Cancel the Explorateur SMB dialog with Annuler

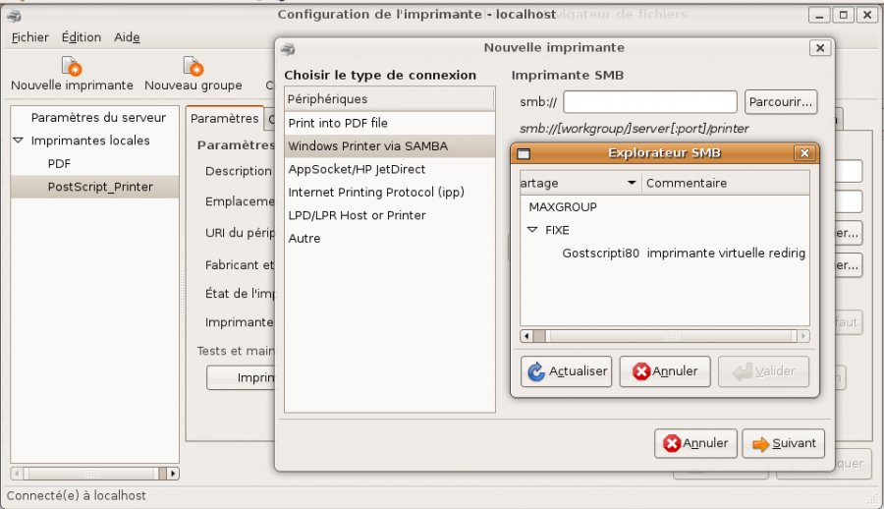pyautogui.click(x=665, y=371)
